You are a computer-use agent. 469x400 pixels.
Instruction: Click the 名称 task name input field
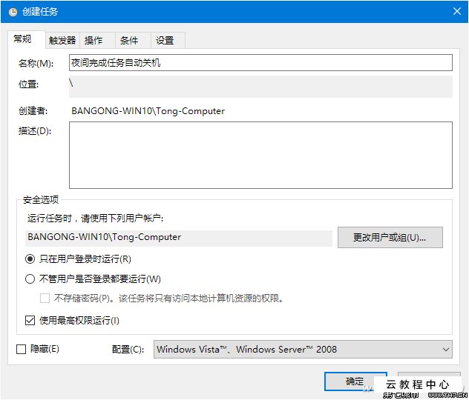coord(260,63)
